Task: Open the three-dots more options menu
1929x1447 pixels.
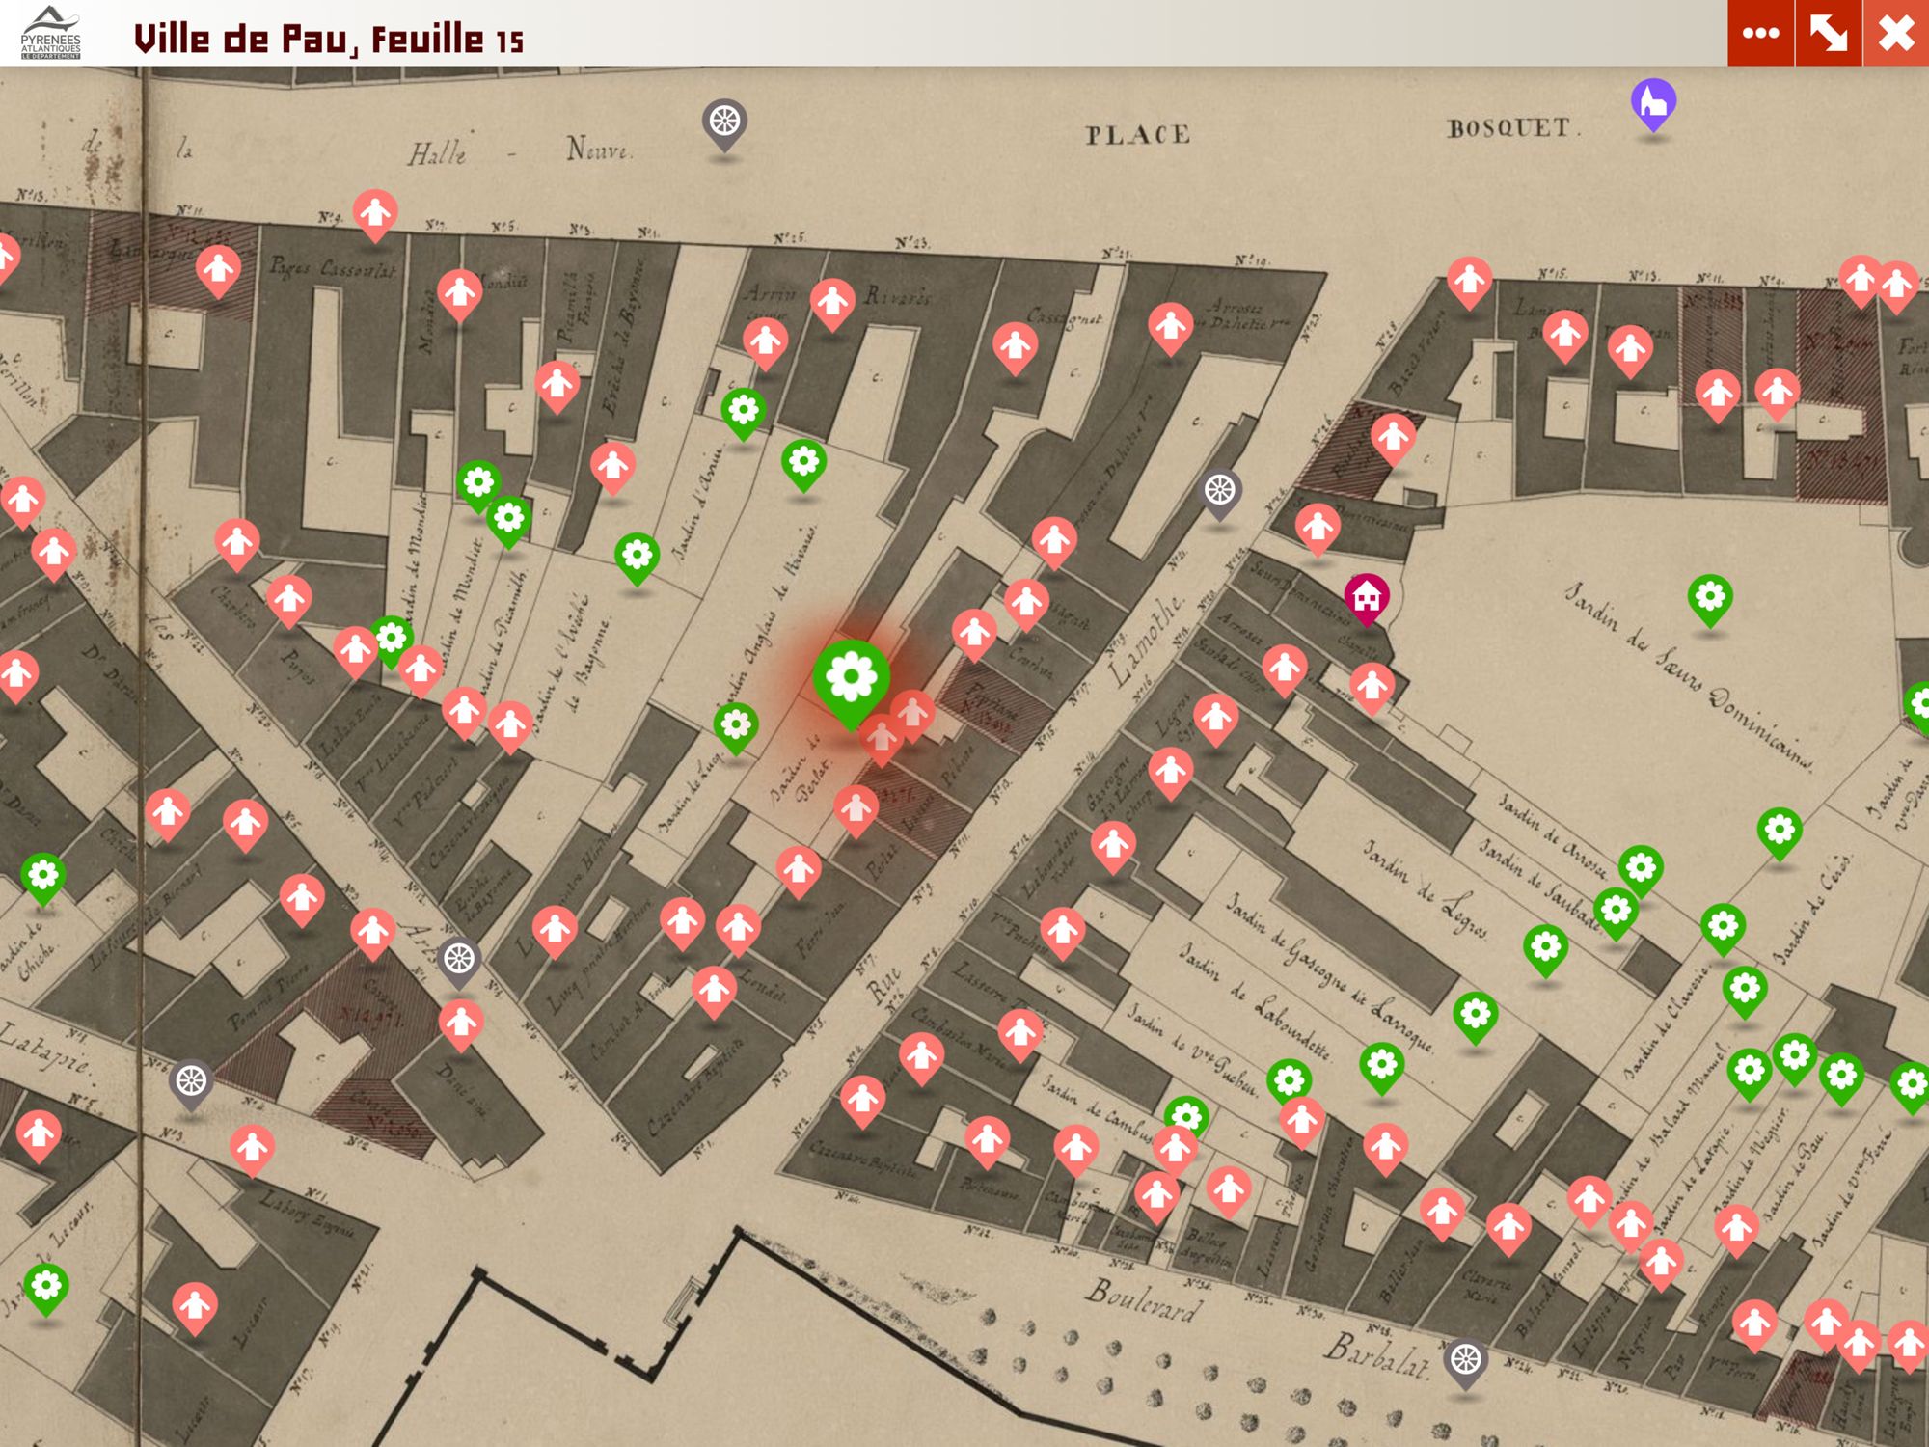Action: pos(1760,33)
